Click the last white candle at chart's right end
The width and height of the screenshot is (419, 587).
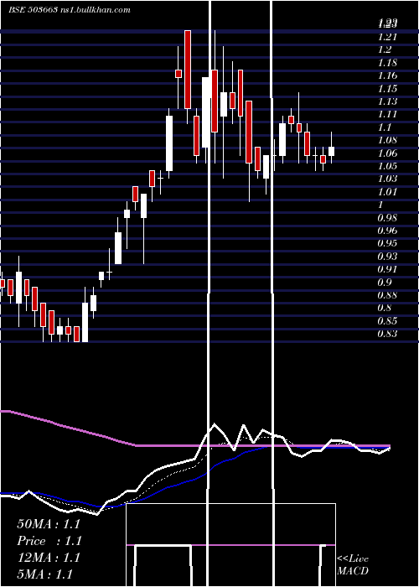331,151
